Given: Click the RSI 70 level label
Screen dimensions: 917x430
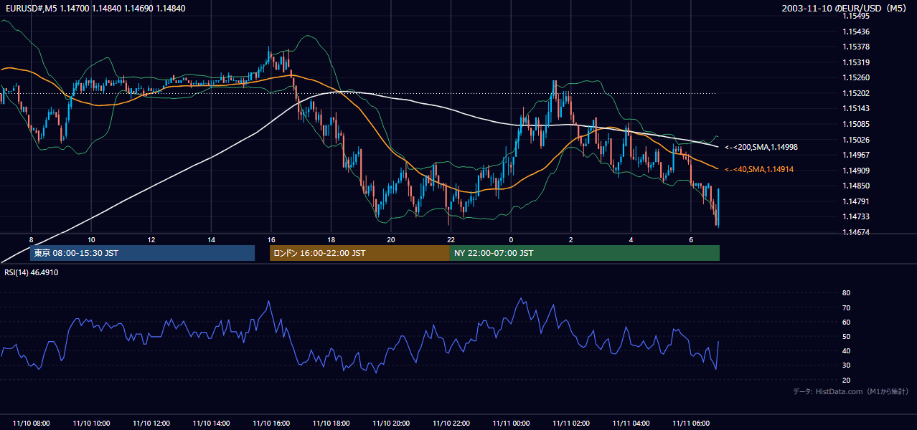Looking at the screenshot, I should coord(847,307).
